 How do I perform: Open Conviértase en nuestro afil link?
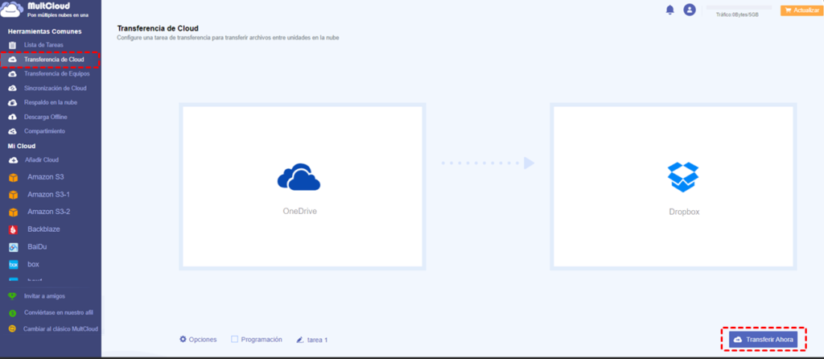point(58,313)
